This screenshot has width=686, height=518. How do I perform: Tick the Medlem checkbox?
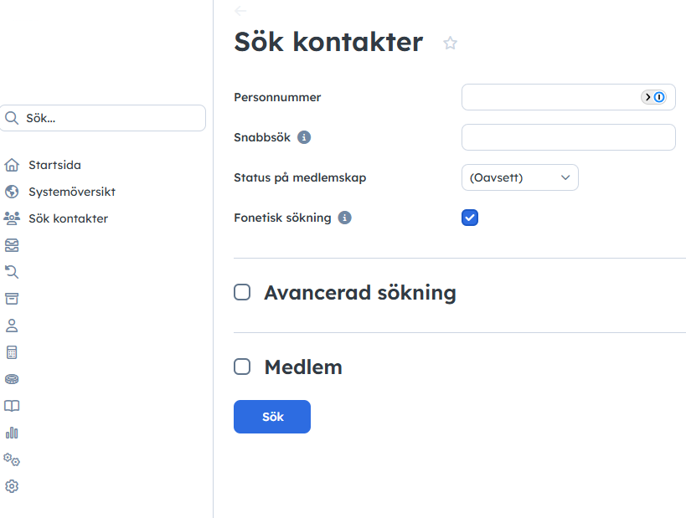click(x=242, y=367)
